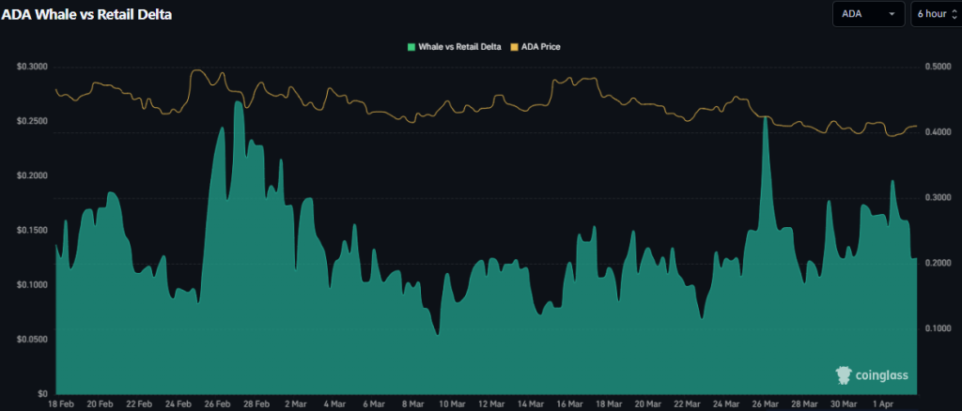Click the up/down arrows on the interval selector
This screenshot has width=962, height=411.
(954, 15)
